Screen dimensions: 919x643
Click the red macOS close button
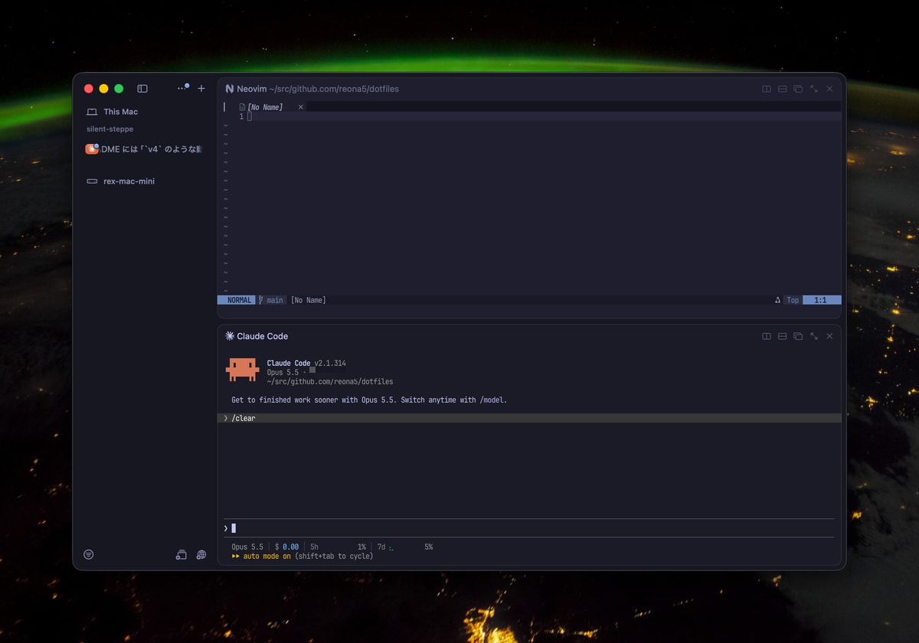click(x=89, y=89)
